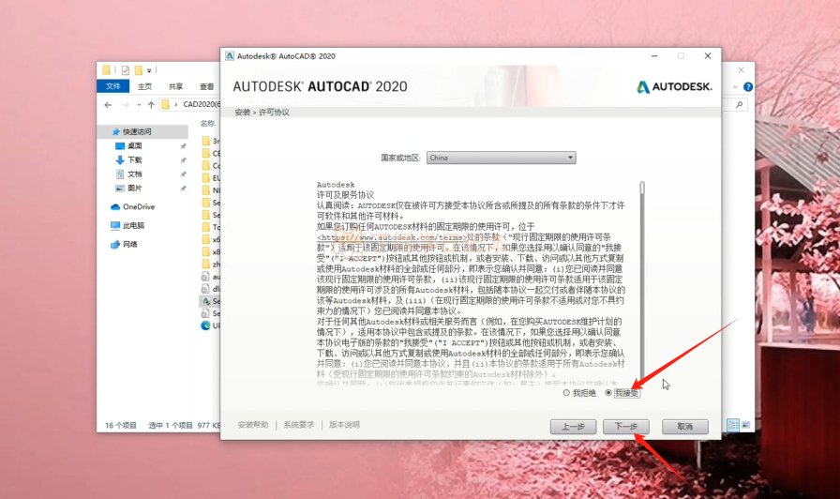840x499 pixels.
Task: Click the Autodesk logo in installer header
Action: (674, 87)
